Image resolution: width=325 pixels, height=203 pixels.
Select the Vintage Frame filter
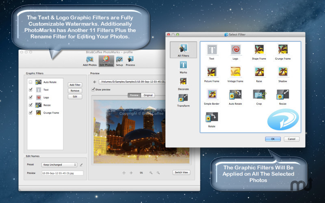click(235, 73)
